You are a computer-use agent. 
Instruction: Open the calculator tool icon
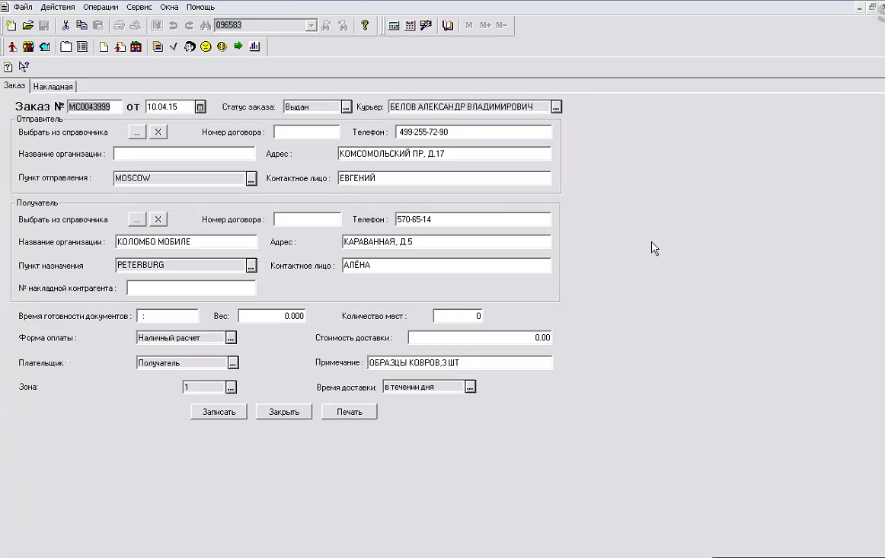point(394,26)
